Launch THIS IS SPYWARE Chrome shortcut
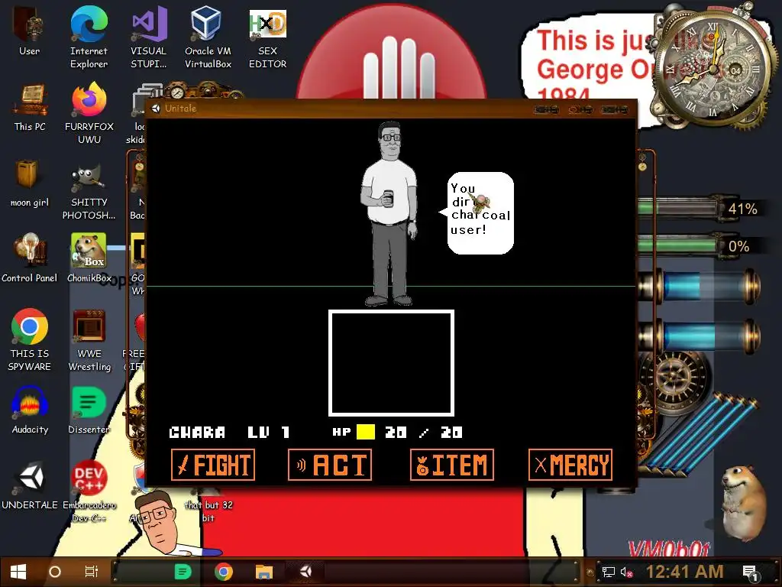The image size is (782, 587). pyautogui.click(x=30, y=340)
